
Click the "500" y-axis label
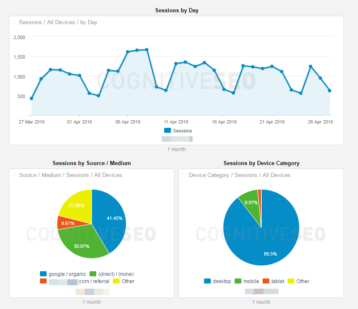(x=21, y=96)
